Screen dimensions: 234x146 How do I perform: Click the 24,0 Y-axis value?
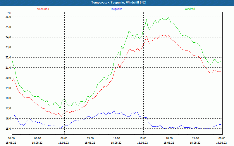pos(8,37)
